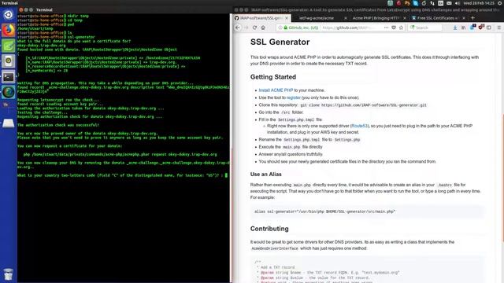Image resolution: width=504 pixels, height=283 pixels.
Task: Open Firefox downloads panel
Action: point(455,28)
